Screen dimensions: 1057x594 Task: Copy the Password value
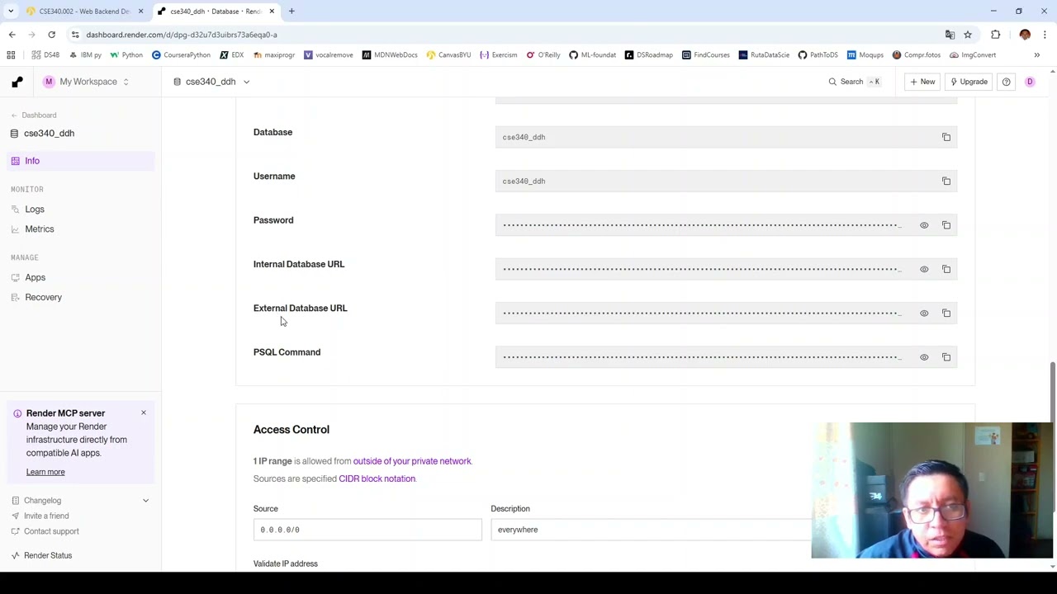[x=946, y=225]
